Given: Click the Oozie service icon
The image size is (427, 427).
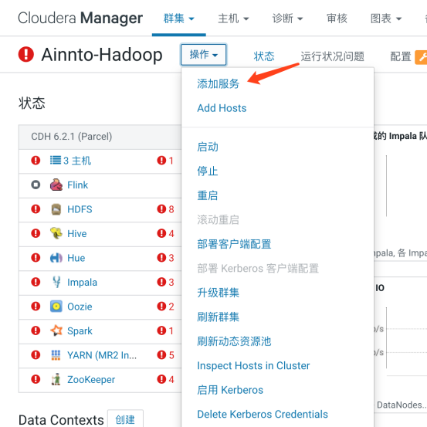Looking at the screenshot, I should (56, 307).
